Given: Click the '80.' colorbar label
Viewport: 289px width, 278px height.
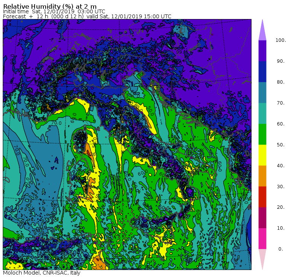Looking at the screenshot, I should tap(281, 82).
